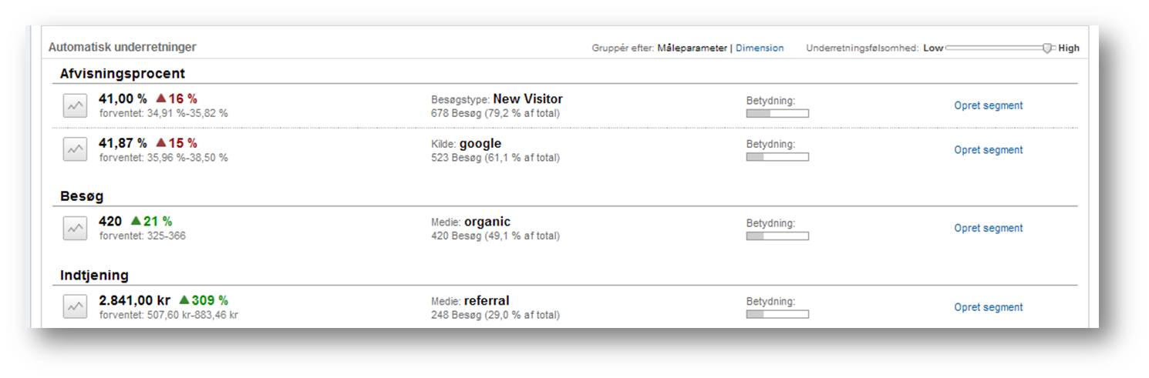The image size is (1149, 378).
Task: Click the Betydning bar for New Visitor
Action: coord(777,113)
